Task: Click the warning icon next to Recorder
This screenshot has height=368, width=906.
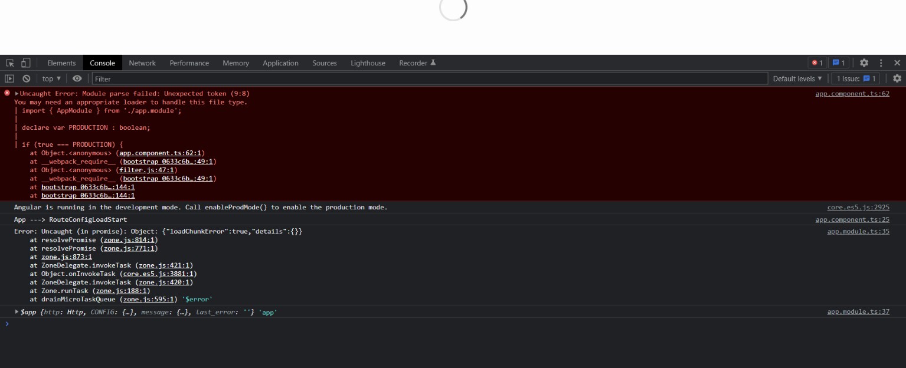Action: [435, 62]
